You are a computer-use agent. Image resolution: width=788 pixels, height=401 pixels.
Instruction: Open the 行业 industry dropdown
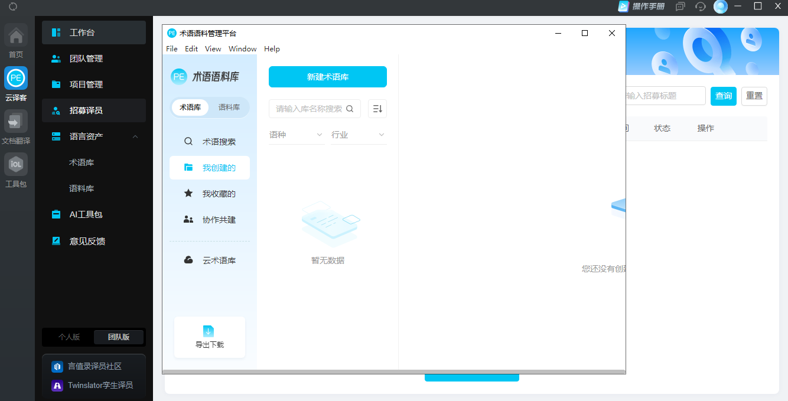click(x=358, y=135)
